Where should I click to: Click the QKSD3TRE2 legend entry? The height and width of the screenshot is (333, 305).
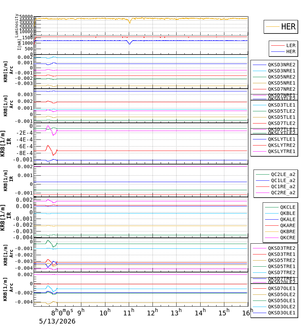coord(274,248)
